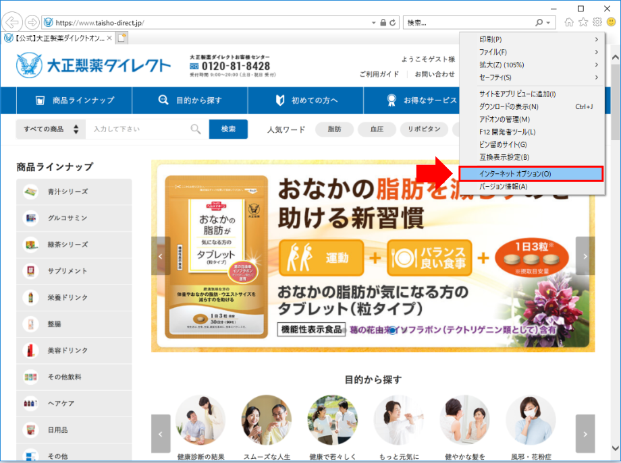Open 日用品 in the sidebar
The width and height of the screenshot is (621, 463).
[74, 430]
